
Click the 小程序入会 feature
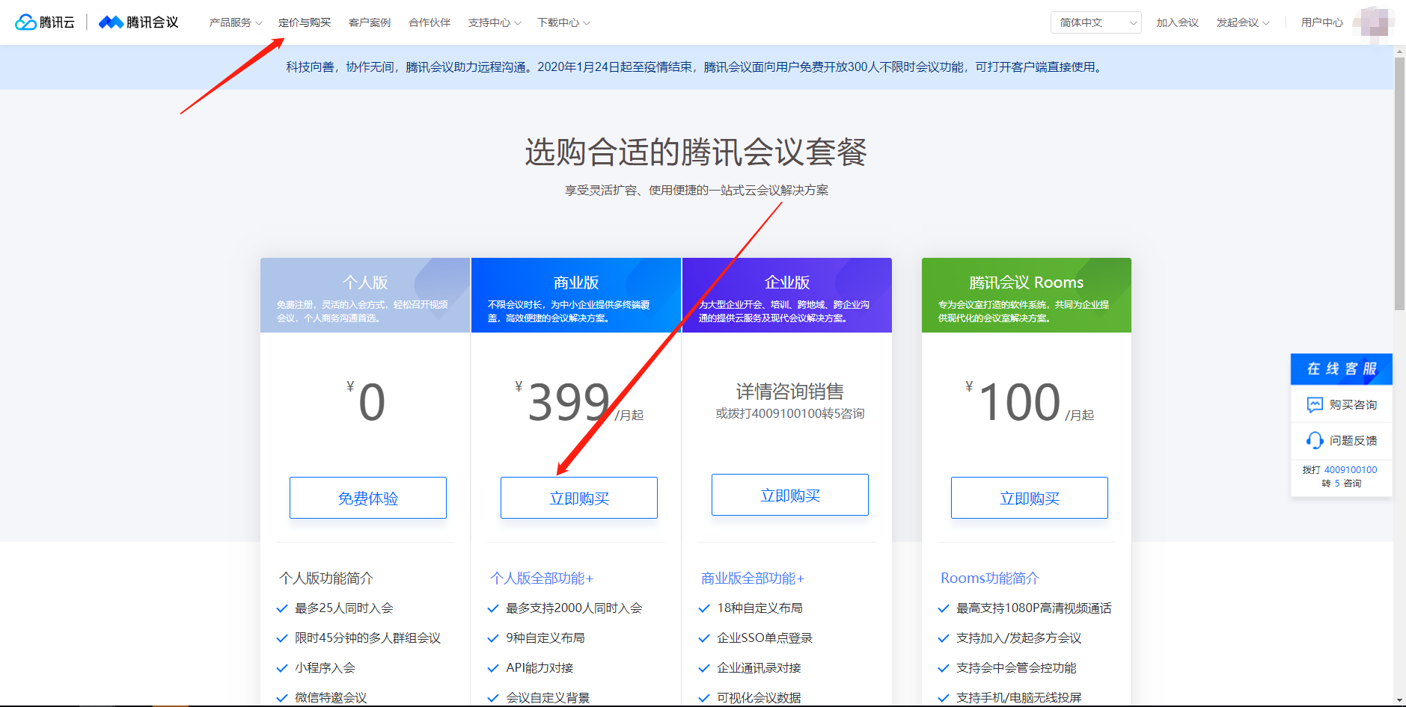(x=325, y=667)
